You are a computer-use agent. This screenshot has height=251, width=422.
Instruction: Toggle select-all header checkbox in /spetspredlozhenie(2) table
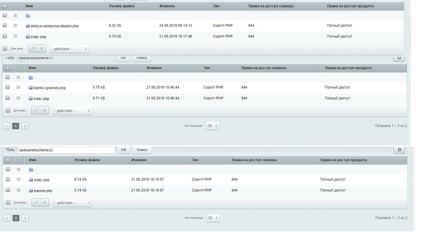coord(8,160)
